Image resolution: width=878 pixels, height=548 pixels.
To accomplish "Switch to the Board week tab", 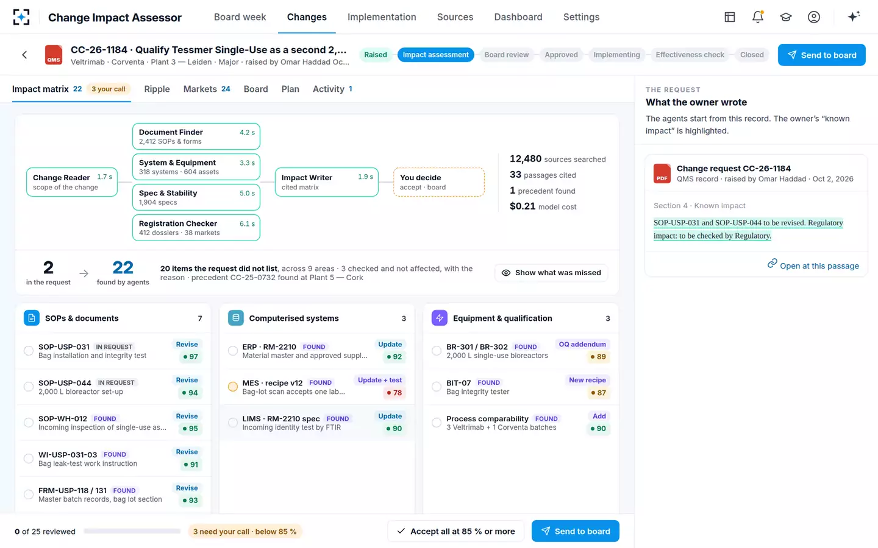I will 240,17.
